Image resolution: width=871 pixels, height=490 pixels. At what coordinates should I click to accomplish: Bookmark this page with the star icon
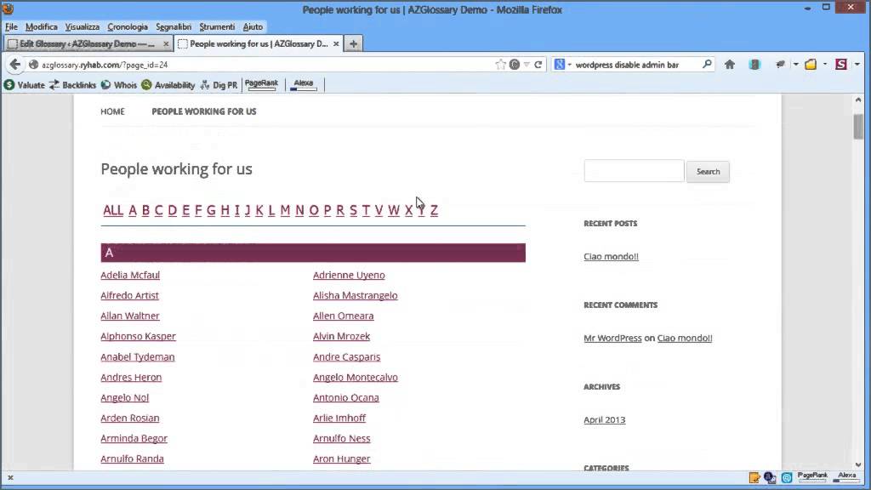500,65
